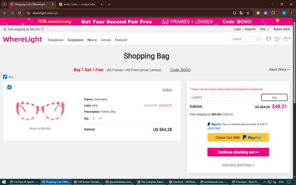The width and height of the screenshot is (296, 185).
Task: Open the recently viewed history icon
Action: (x=277, y=39)
